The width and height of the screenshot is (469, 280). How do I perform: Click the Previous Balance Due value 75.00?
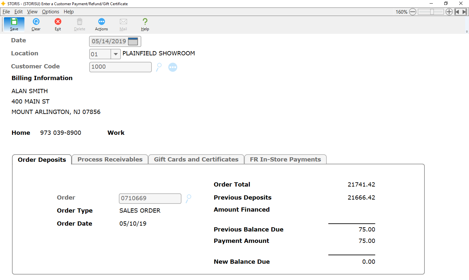(367, 230)
